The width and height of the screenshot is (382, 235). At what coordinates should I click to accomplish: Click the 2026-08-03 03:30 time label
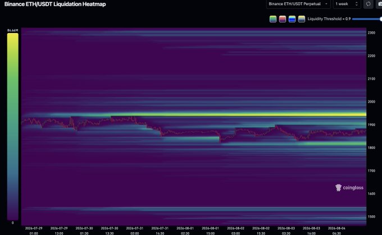point(286,231)
